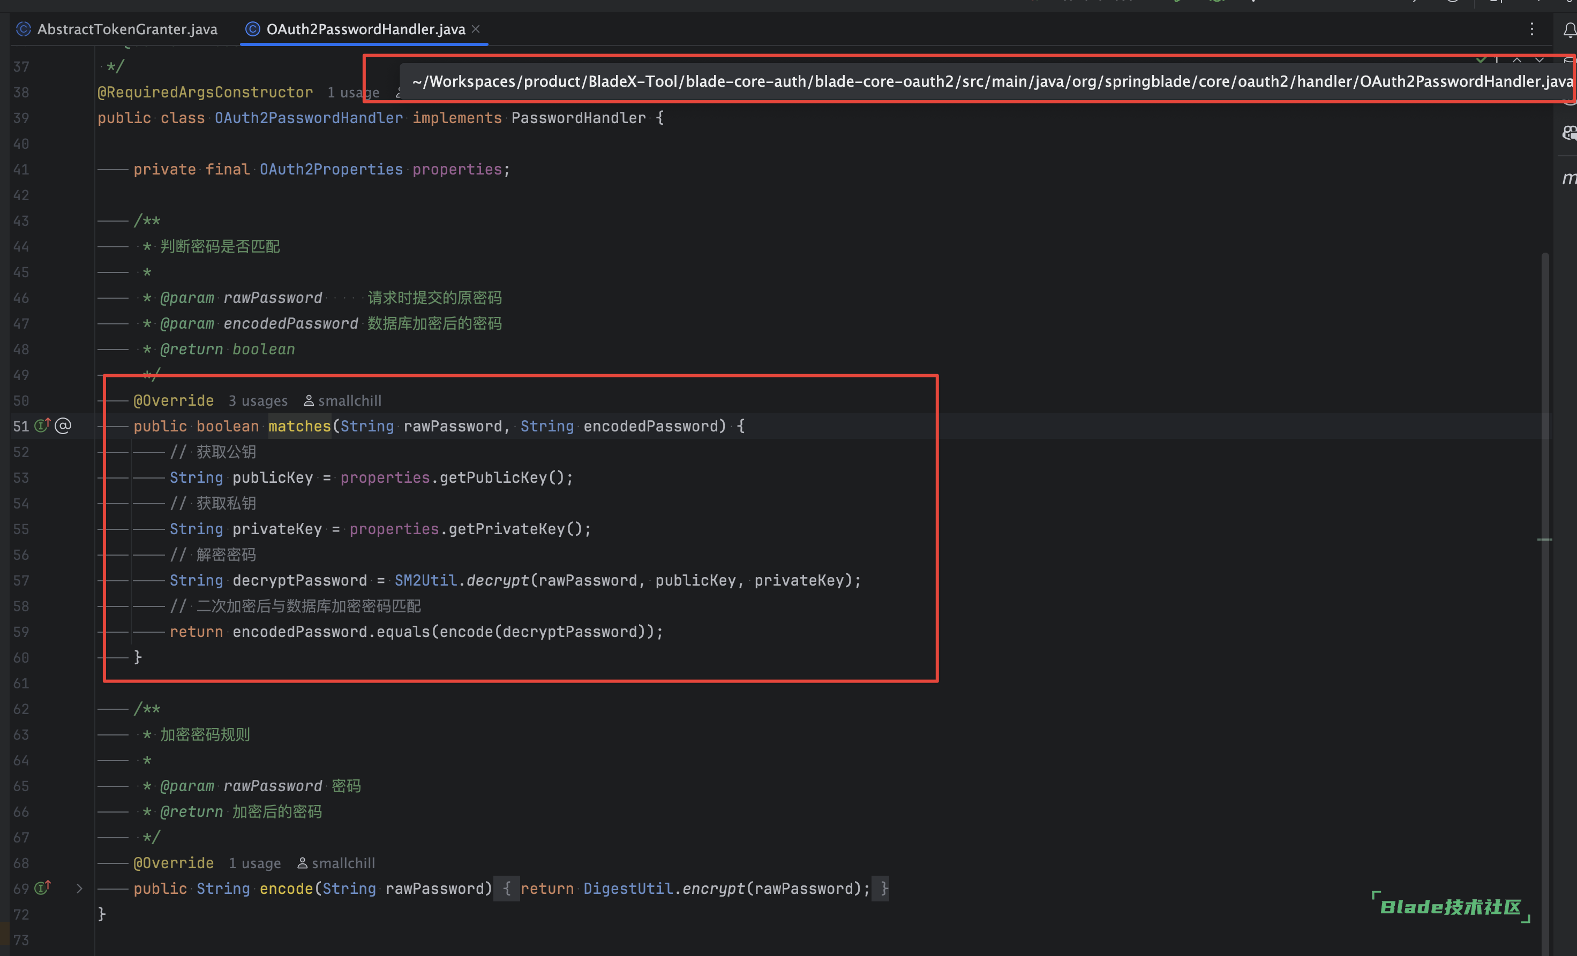The width and height of the screenshot is (1577, 956).
Task: Click the comment 解密密码 on line 56
Action: pos(226,555)
